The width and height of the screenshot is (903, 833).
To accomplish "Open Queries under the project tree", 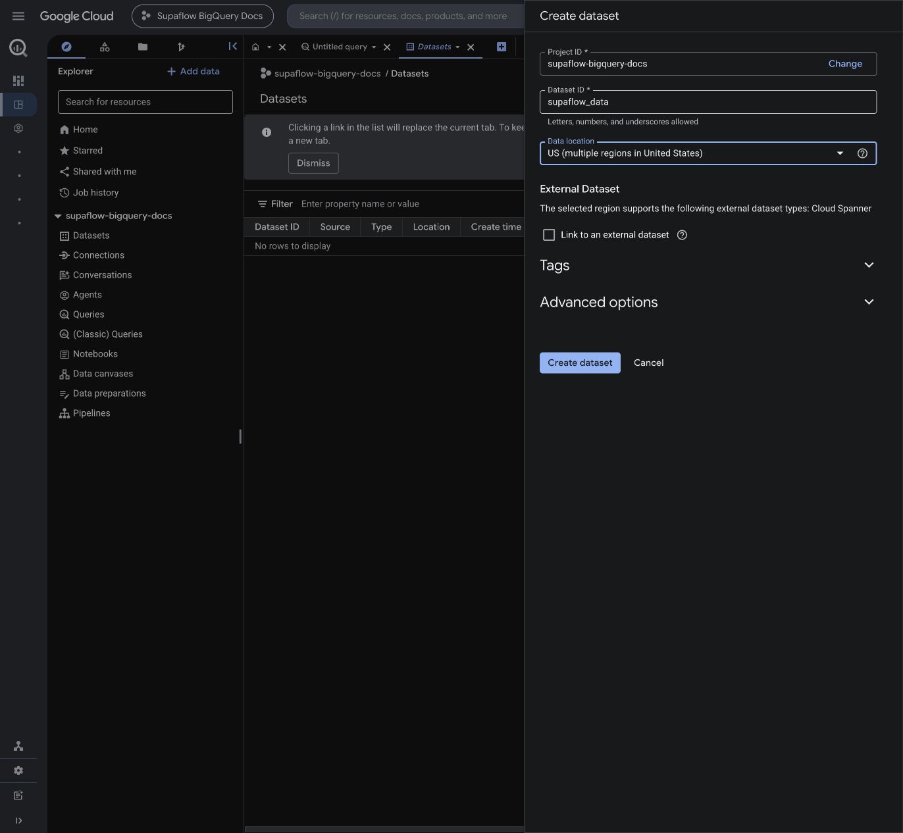I will tap(88, 315).
